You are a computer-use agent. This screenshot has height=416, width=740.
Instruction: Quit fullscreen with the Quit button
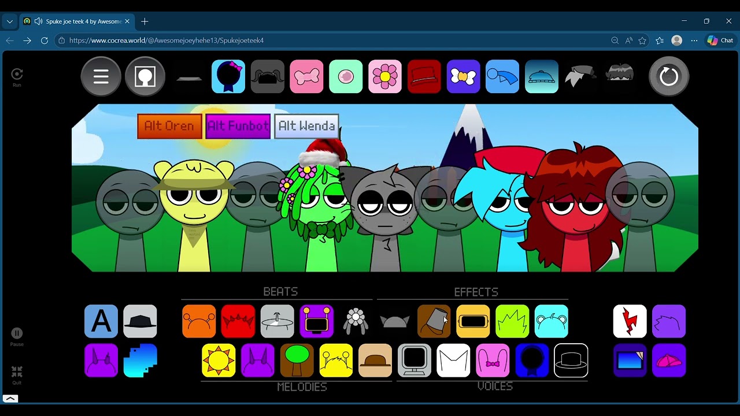17,375
